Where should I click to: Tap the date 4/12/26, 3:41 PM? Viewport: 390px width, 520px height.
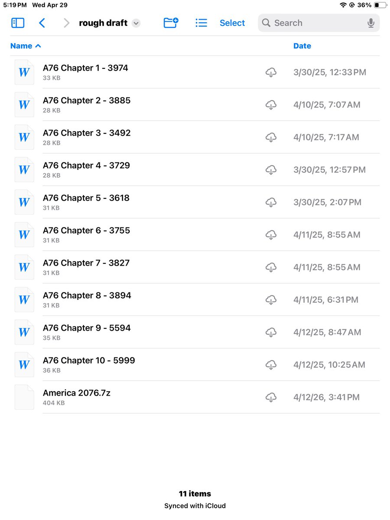pyautogui.click(x=326, y=397)
